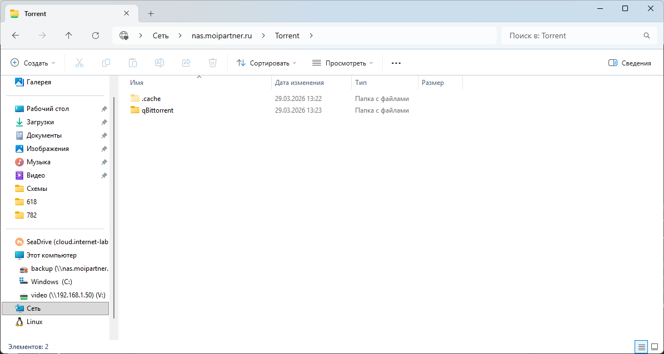Open the Создать dropdown menu
The width and height of the screenshot is (664, 354).
coord(33,63)
